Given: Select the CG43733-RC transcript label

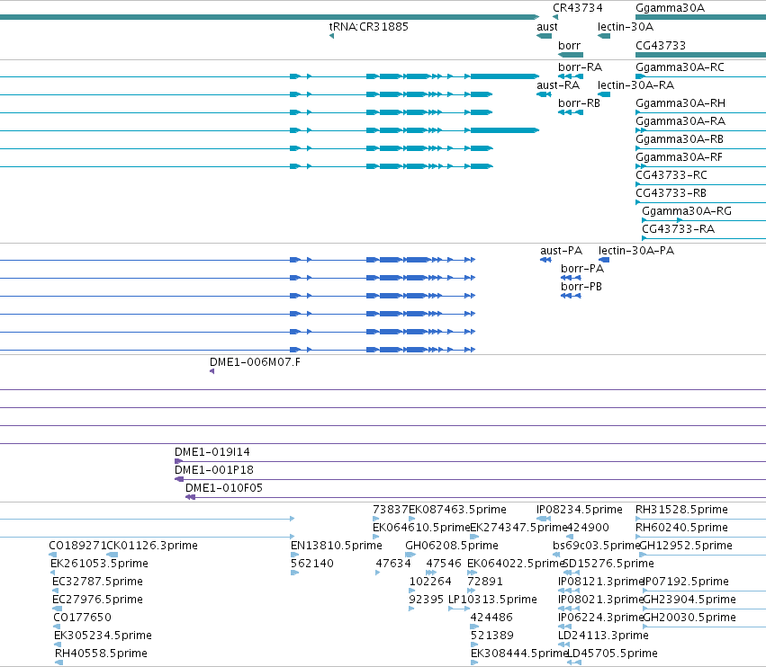Looking at the screenshot, I should click(671, 174).
